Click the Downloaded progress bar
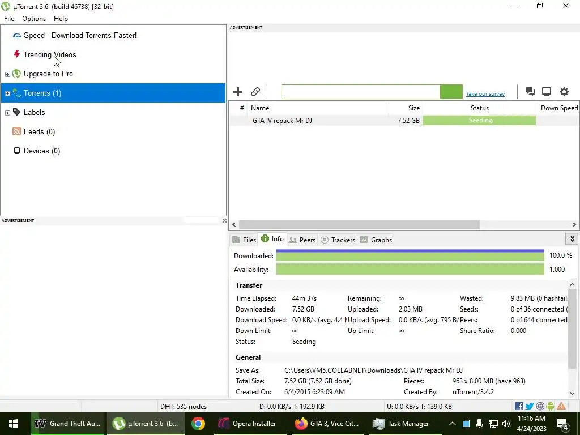Viewport: 580px width, 435px height. [x=410, y=255]
